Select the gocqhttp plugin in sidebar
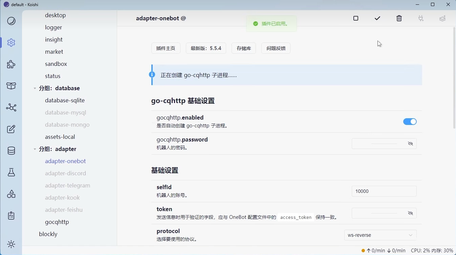Screen dimensions: 456x255 57,222
